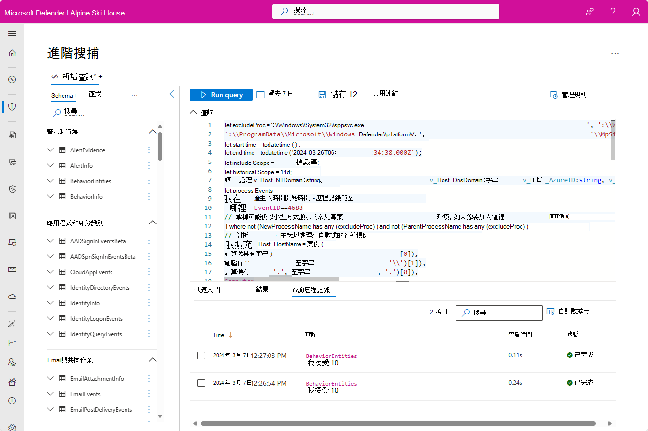
Task: Switch to the 函式 tab
Action: (95, 94)
